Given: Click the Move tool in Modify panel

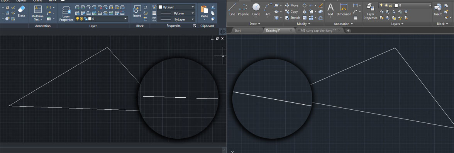Looking at the screenshot, I should (x=291, y=5).
